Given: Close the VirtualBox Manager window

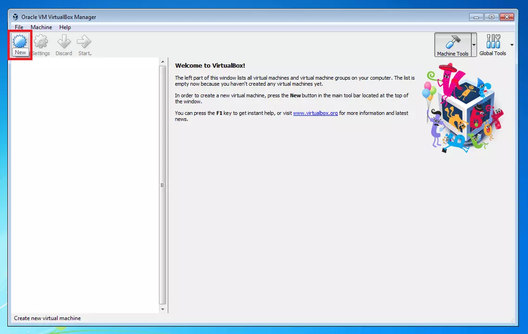Looking at the screenshot, I should [x=507, y=17].
